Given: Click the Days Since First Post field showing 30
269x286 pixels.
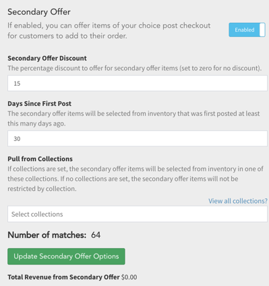Looking at the screenshot, I should point(138,139).
